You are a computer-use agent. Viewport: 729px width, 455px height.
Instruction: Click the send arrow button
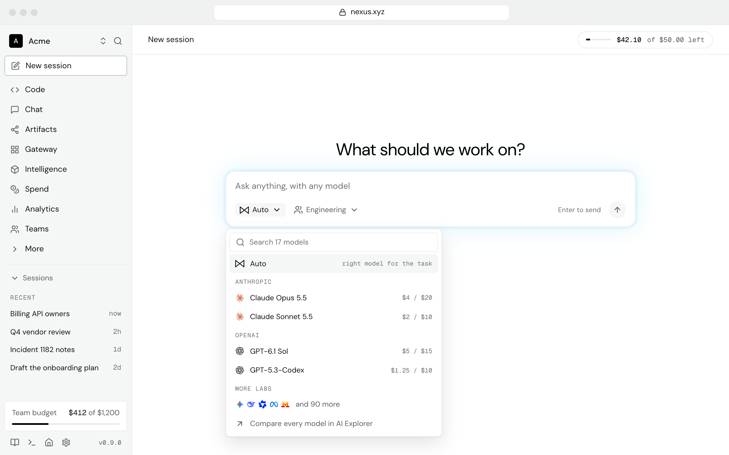617,210
